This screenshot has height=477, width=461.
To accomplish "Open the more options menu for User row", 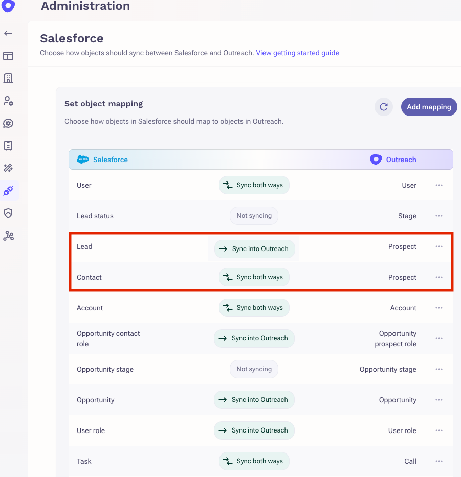I will point(439,185).
